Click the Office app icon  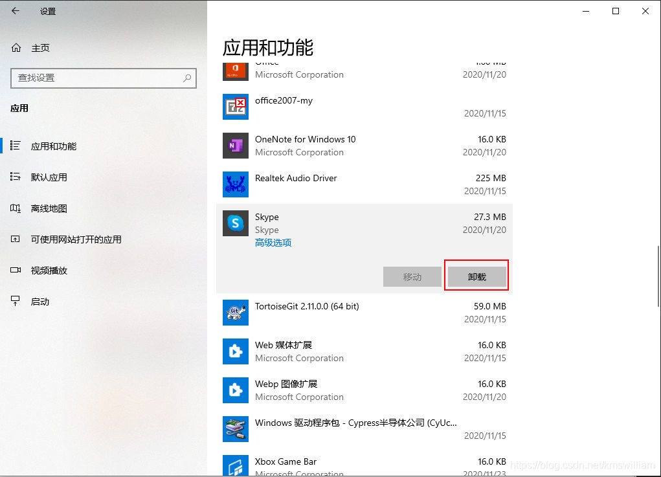[235, 71]
